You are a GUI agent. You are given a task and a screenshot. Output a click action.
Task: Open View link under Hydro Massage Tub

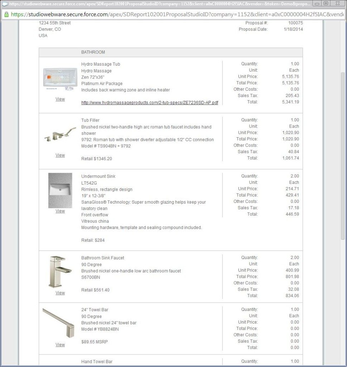point(60,99)
